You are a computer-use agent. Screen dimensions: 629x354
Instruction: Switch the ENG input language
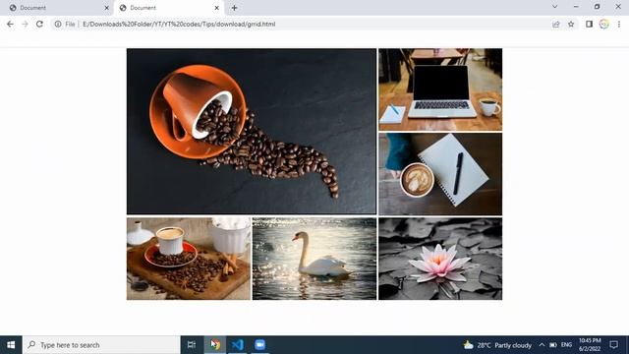[566, 345]
